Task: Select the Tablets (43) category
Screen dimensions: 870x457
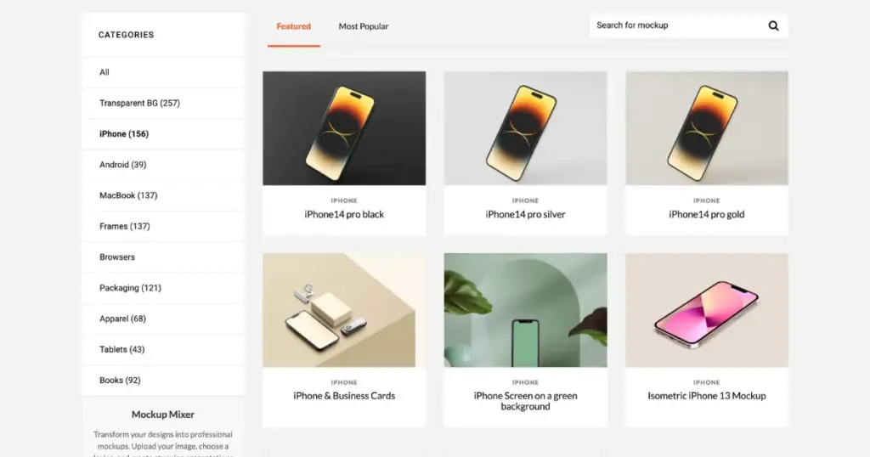Action: 163,349
